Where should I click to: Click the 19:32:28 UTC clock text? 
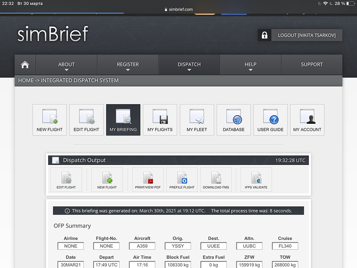(291, 160)
